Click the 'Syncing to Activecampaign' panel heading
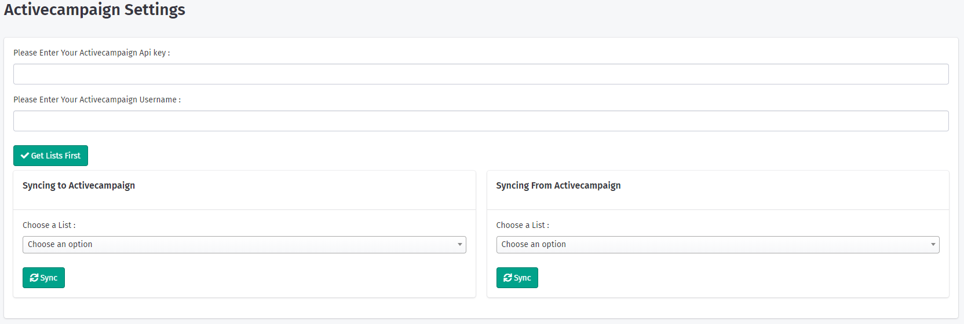Viewport: 964px width, 324px height. [79, 185]
